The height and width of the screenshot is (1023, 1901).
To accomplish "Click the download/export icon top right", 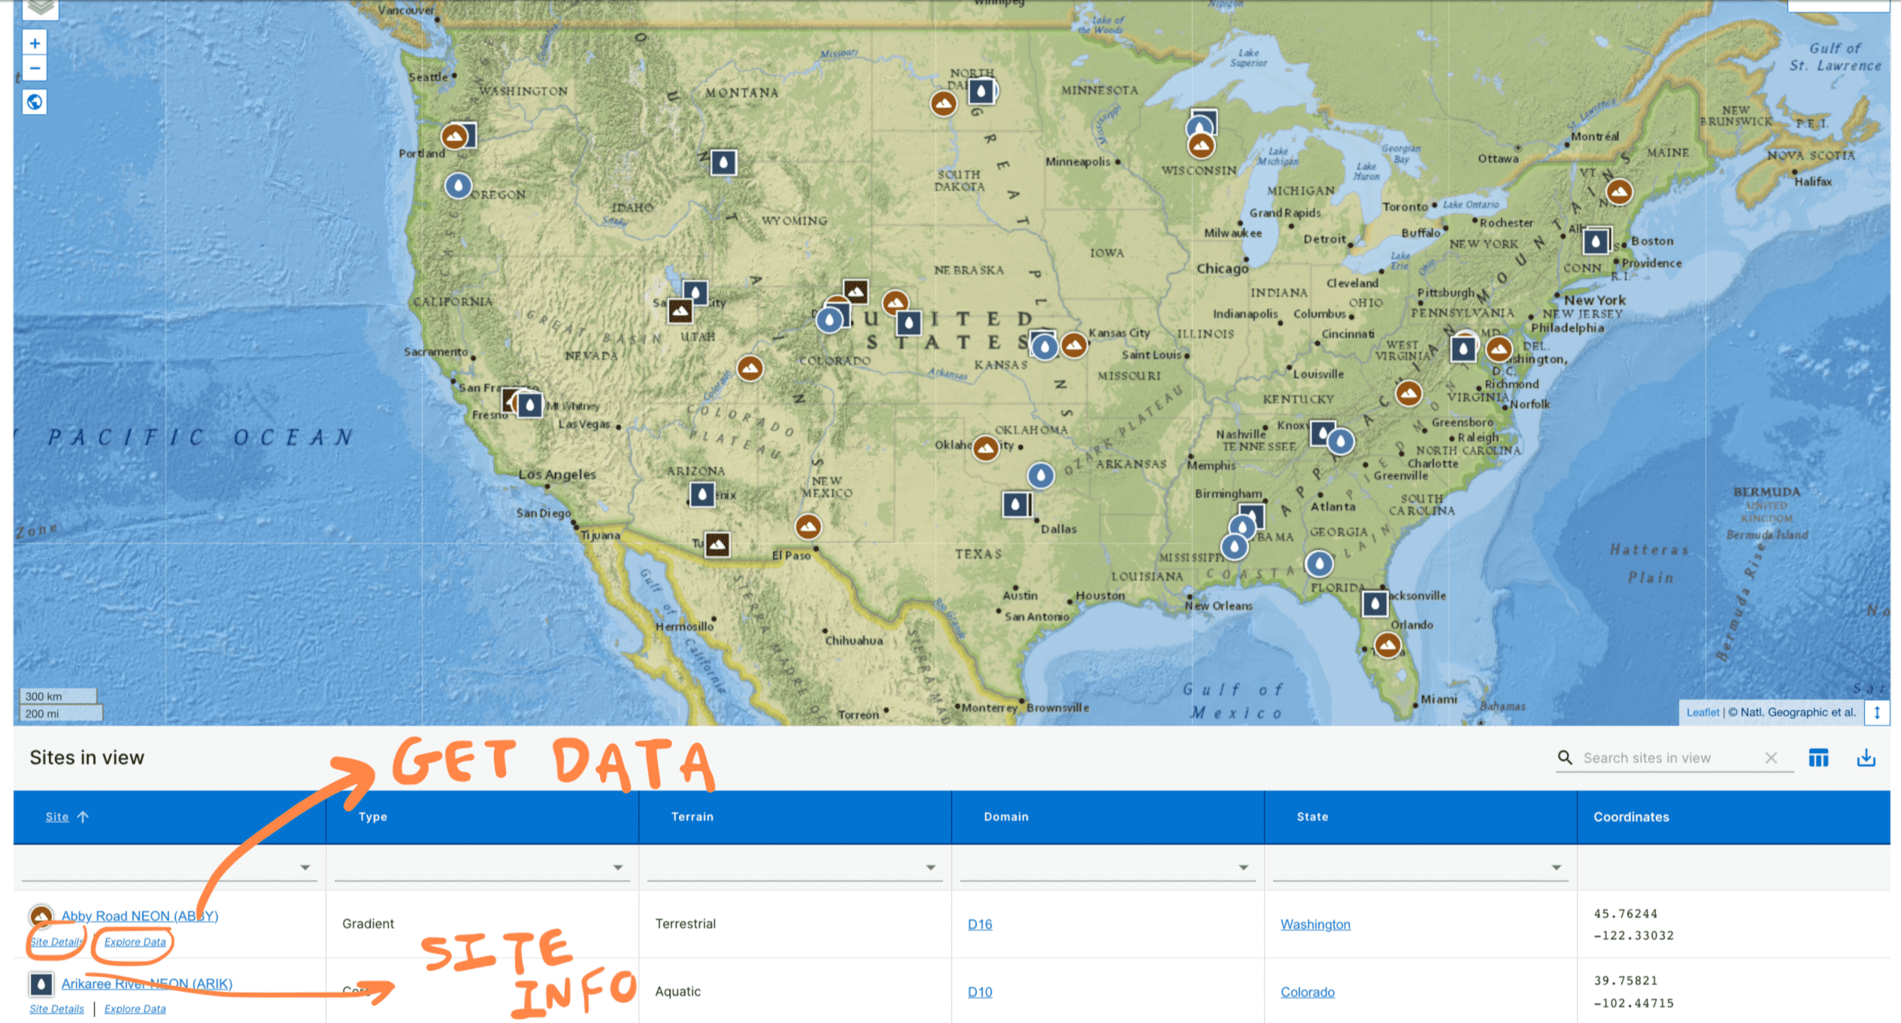I will 1868,757.
